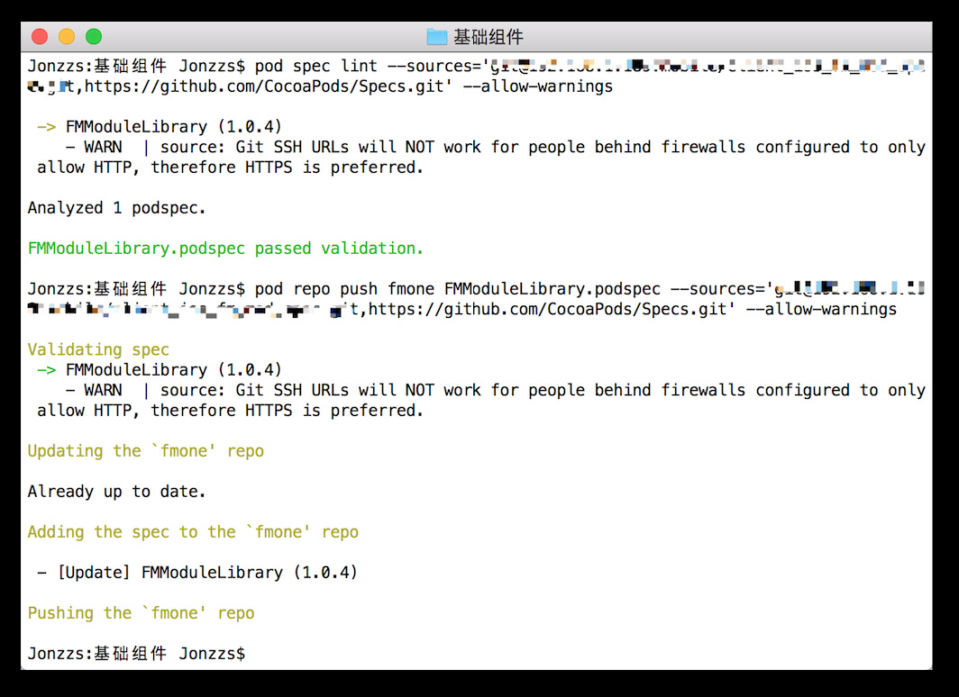Click the 'Already up to date.' line
959x697 pixels.
(117, 492)
